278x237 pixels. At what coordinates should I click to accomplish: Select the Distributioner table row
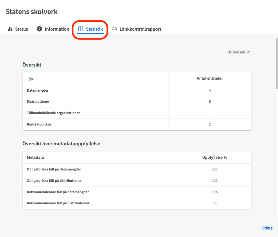[137, 102]
